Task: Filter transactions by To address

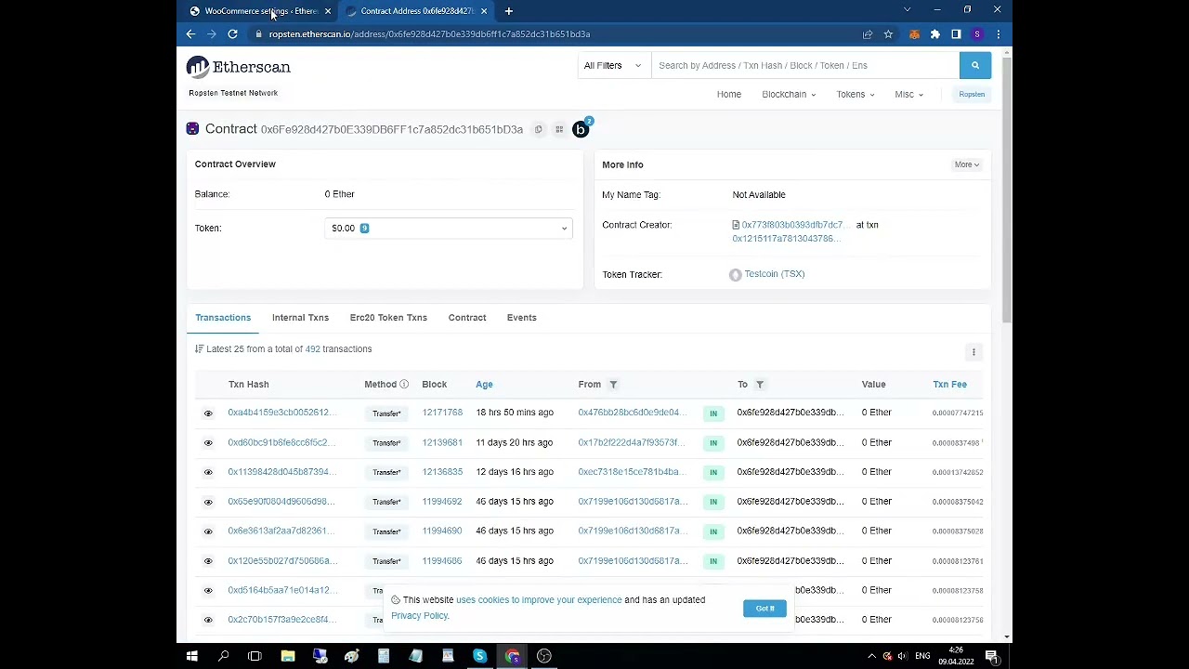Action: click(x=759, y=384)
